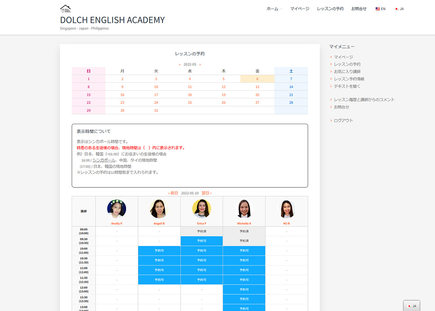Select May 18 on the calendar
435x311 pixels.
(x=190, y=95)
